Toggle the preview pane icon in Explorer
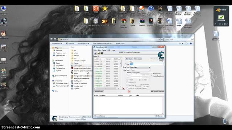232x130 pixels. click(x=186, y=43)
